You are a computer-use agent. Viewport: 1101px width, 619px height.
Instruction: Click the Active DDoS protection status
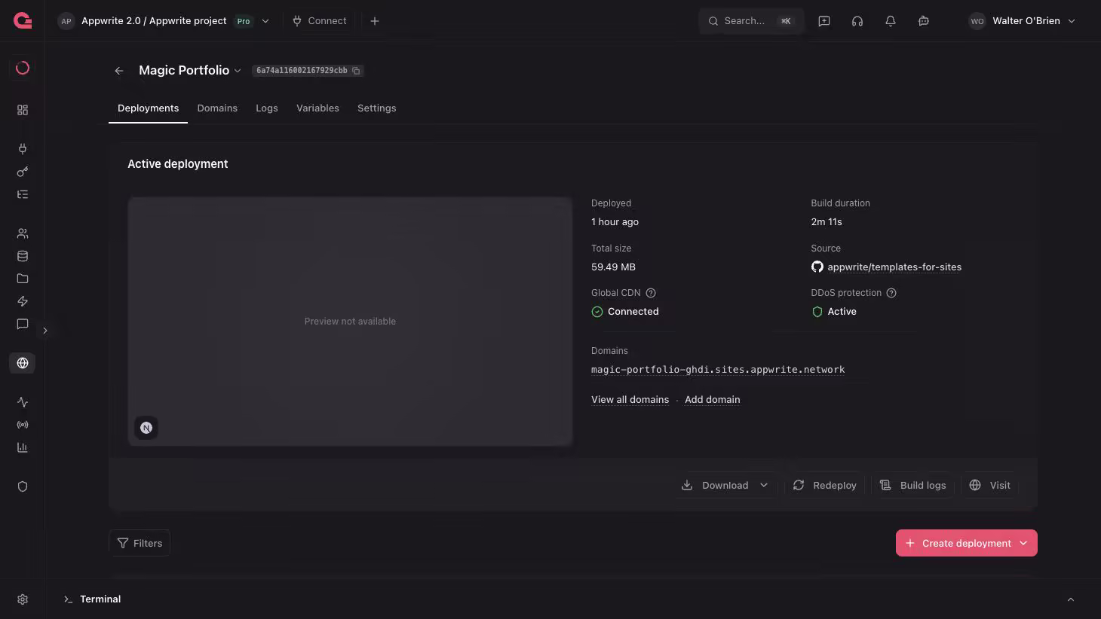coord(834,312)
